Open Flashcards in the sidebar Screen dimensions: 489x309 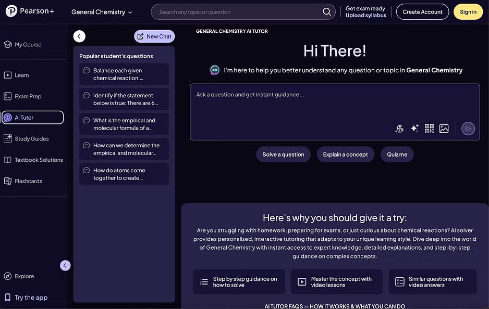point(23,181)
